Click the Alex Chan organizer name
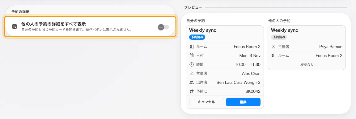 (x=251, y=73)
